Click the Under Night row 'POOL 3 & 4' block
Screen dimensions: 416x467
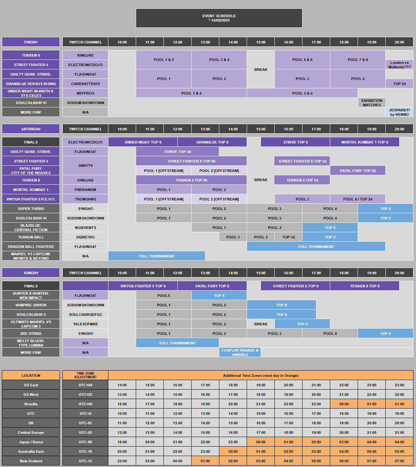[302, 93]
